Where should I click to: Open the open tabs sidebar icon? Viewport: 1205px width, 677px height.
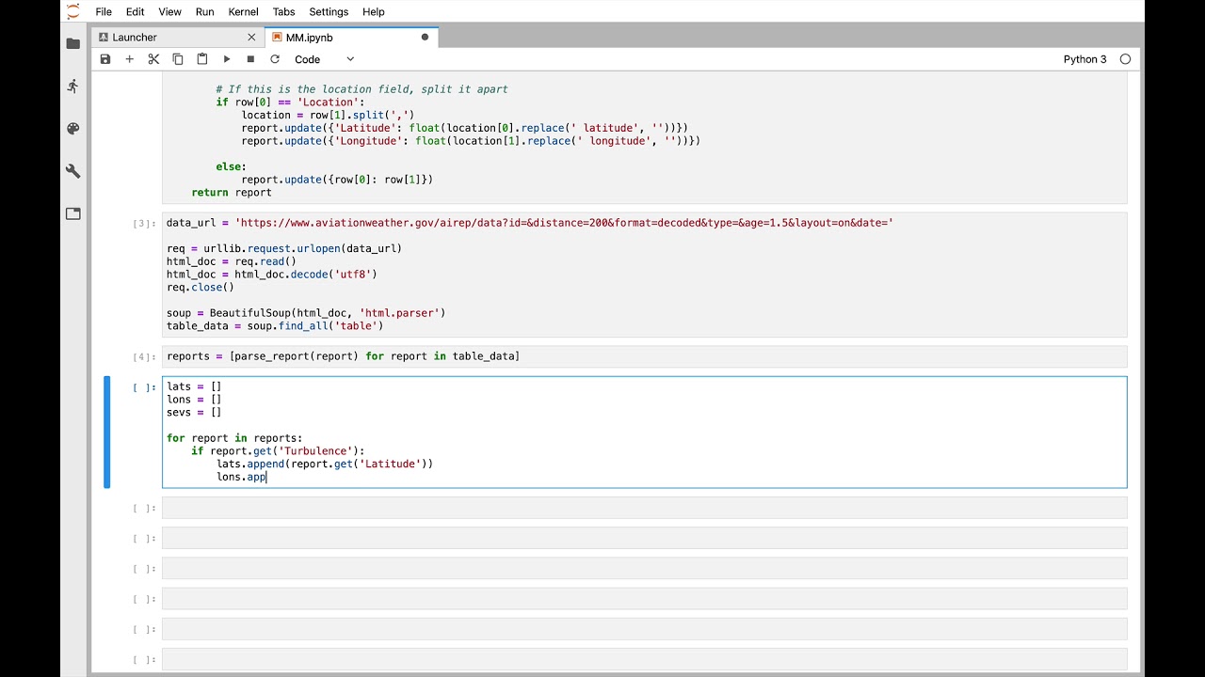pos(73,213)
